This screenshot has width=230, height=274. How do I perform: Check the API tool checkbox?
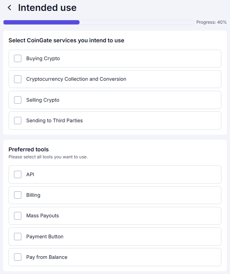tap(17, 174)
